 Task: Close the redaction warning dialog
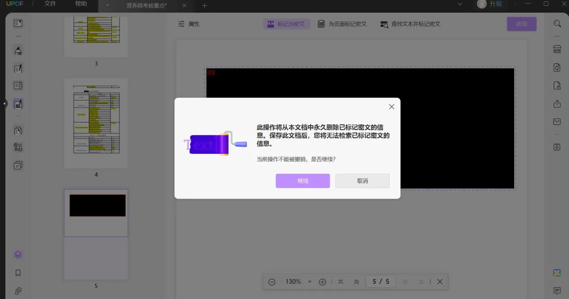click(x=391, y=107)
